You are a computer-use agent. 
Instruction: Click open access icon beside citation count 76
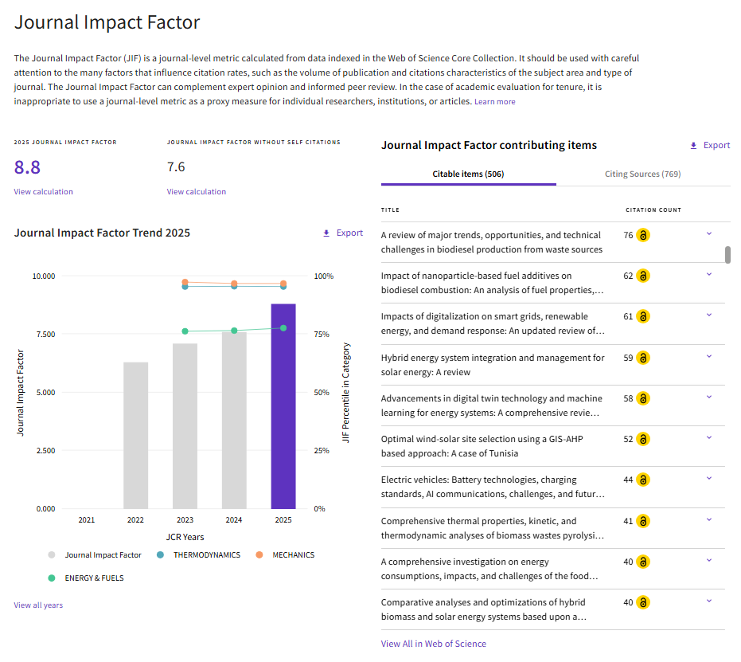(x=643, y=235)
